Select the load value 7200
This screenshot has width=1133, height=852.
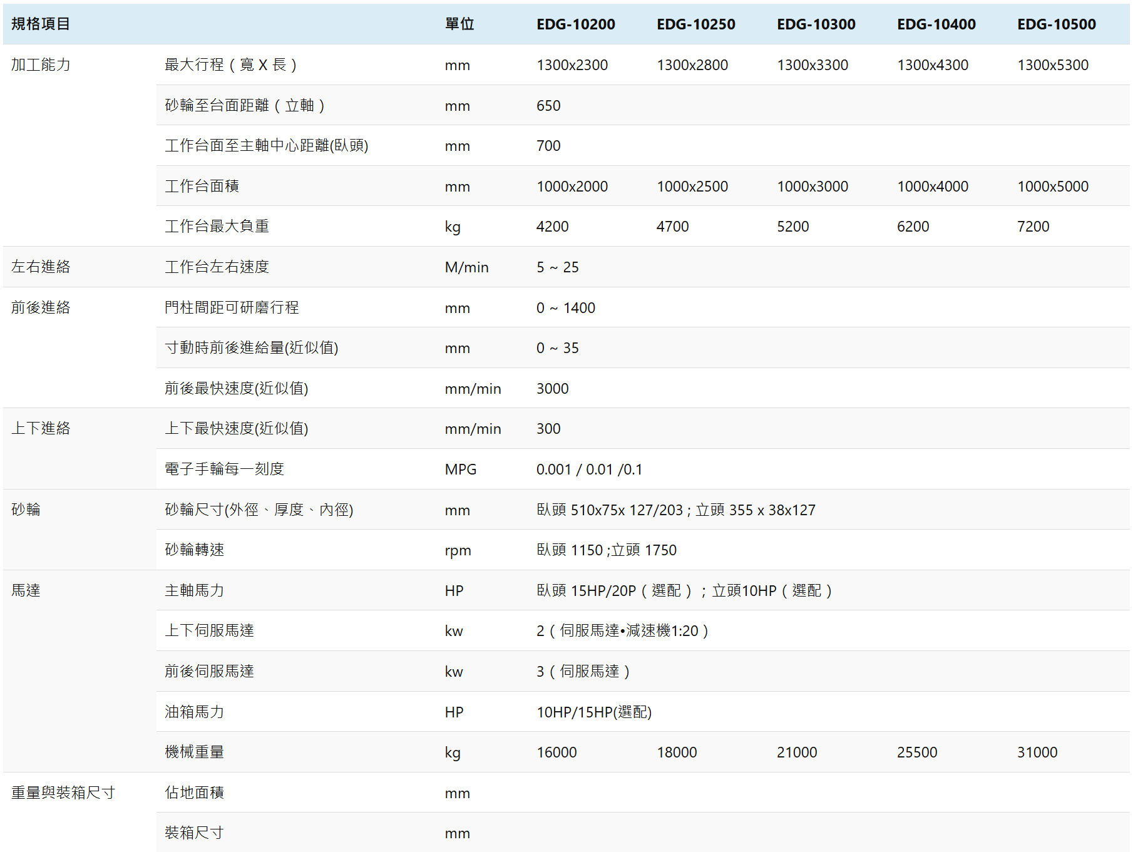coord(1033,227)
